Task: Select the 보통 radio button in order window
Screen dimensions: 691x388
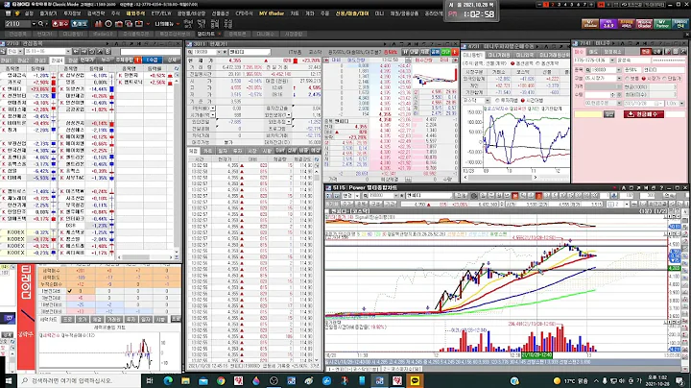Action: coord(627,78)
